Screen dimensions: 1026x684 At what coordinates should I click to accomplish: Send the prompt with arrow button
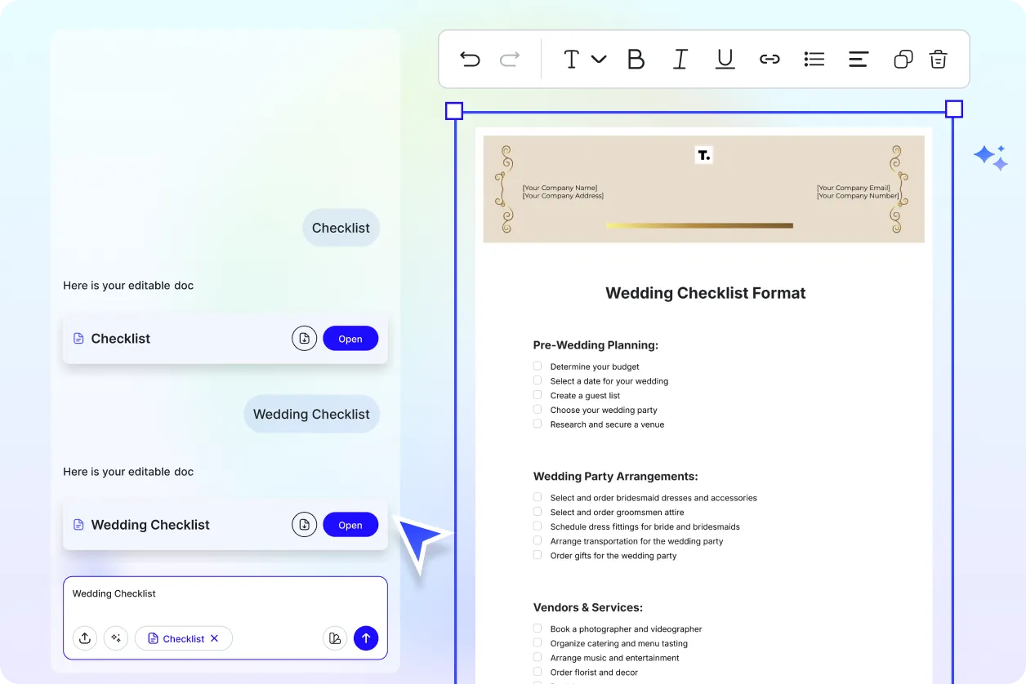366,638
